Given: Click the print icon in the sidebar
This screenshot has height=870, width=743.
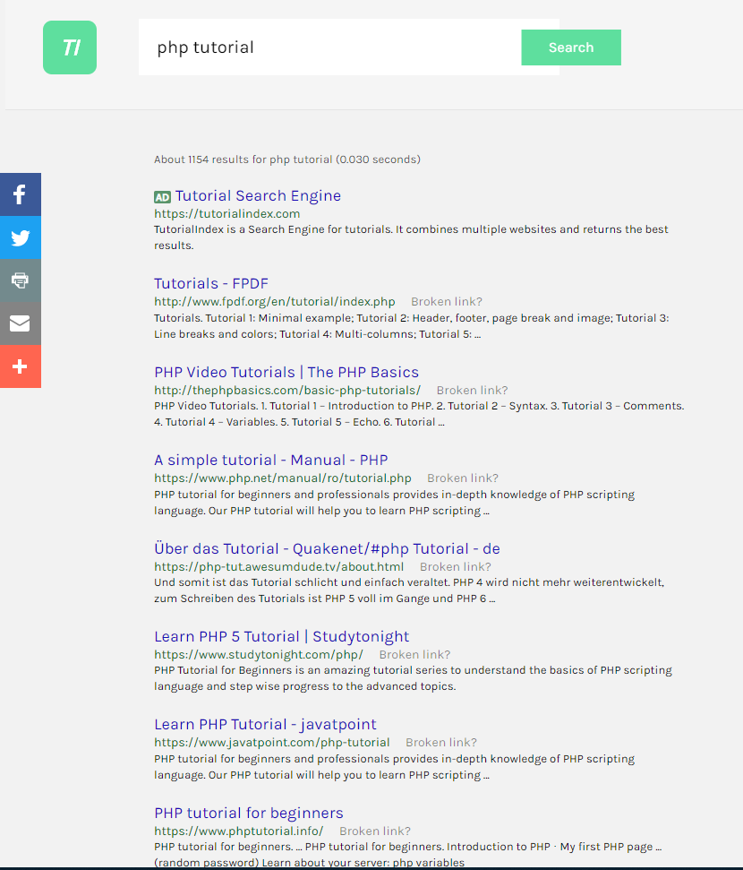Looking at the screenshot, I should coord(21,280).
